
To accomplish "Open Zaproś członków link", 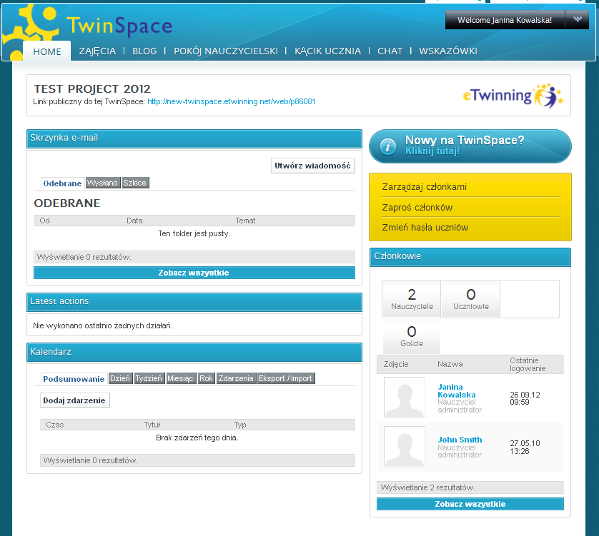I will pyautogui.click(x=417, y=208).
